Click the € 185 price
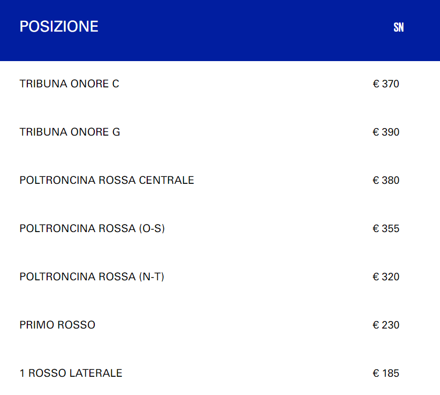This screenshot has height=395, width=440. pos(386,374)
